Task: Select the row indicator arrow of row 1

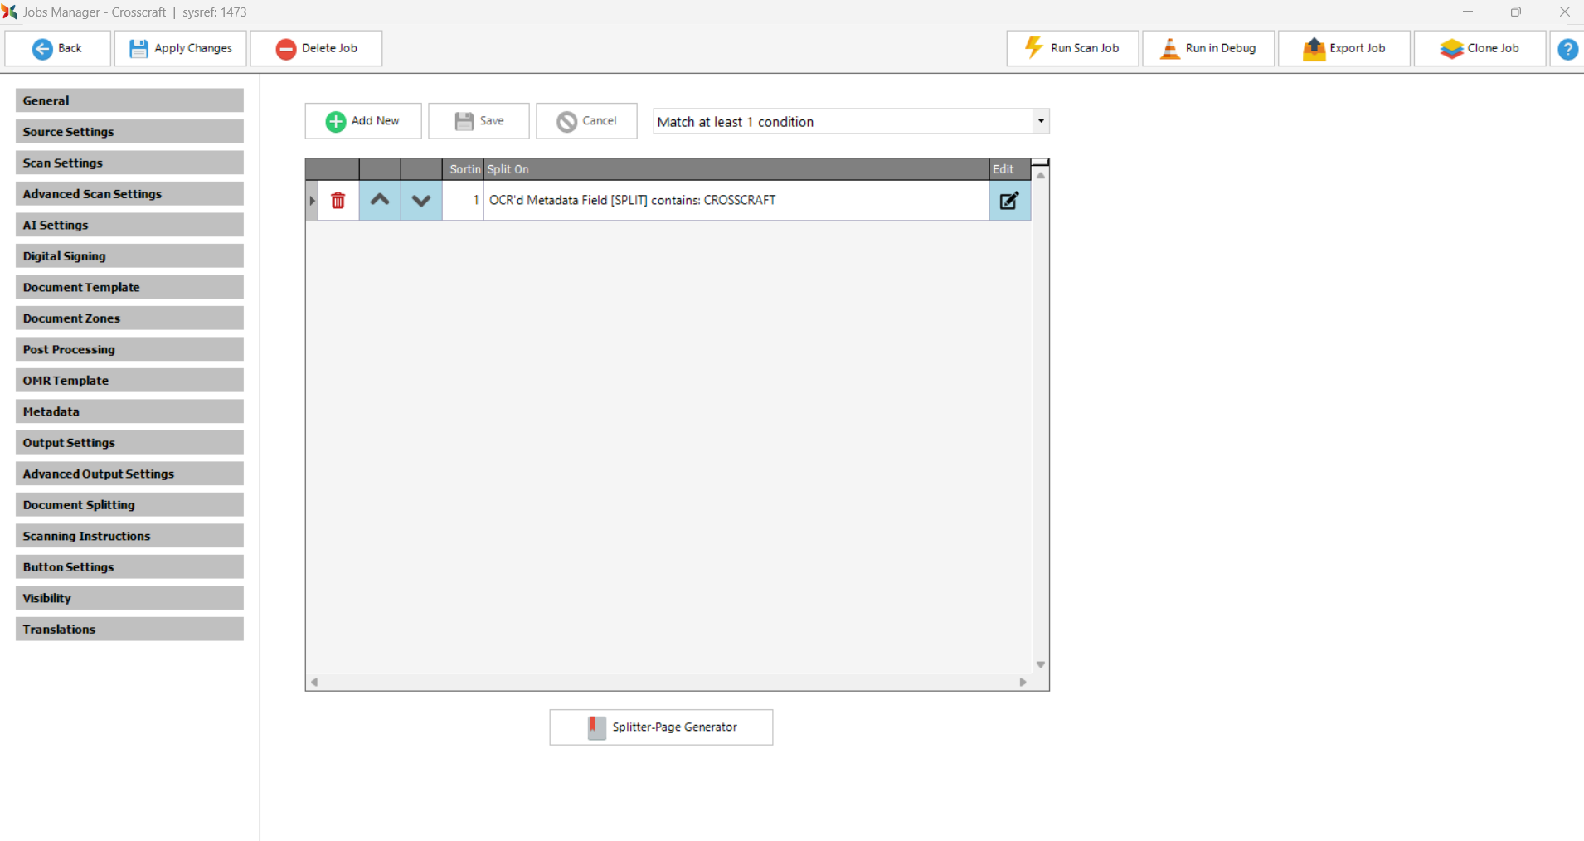Action: click(312, 201)
